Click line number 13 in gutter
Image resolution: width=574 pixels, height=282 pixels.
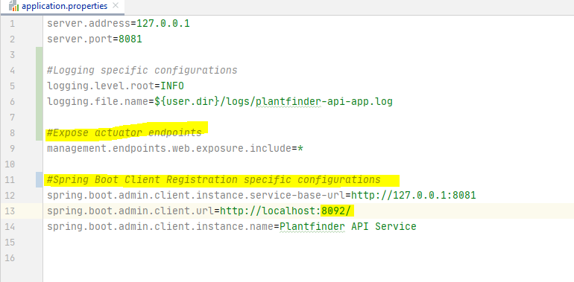(10, 211)
